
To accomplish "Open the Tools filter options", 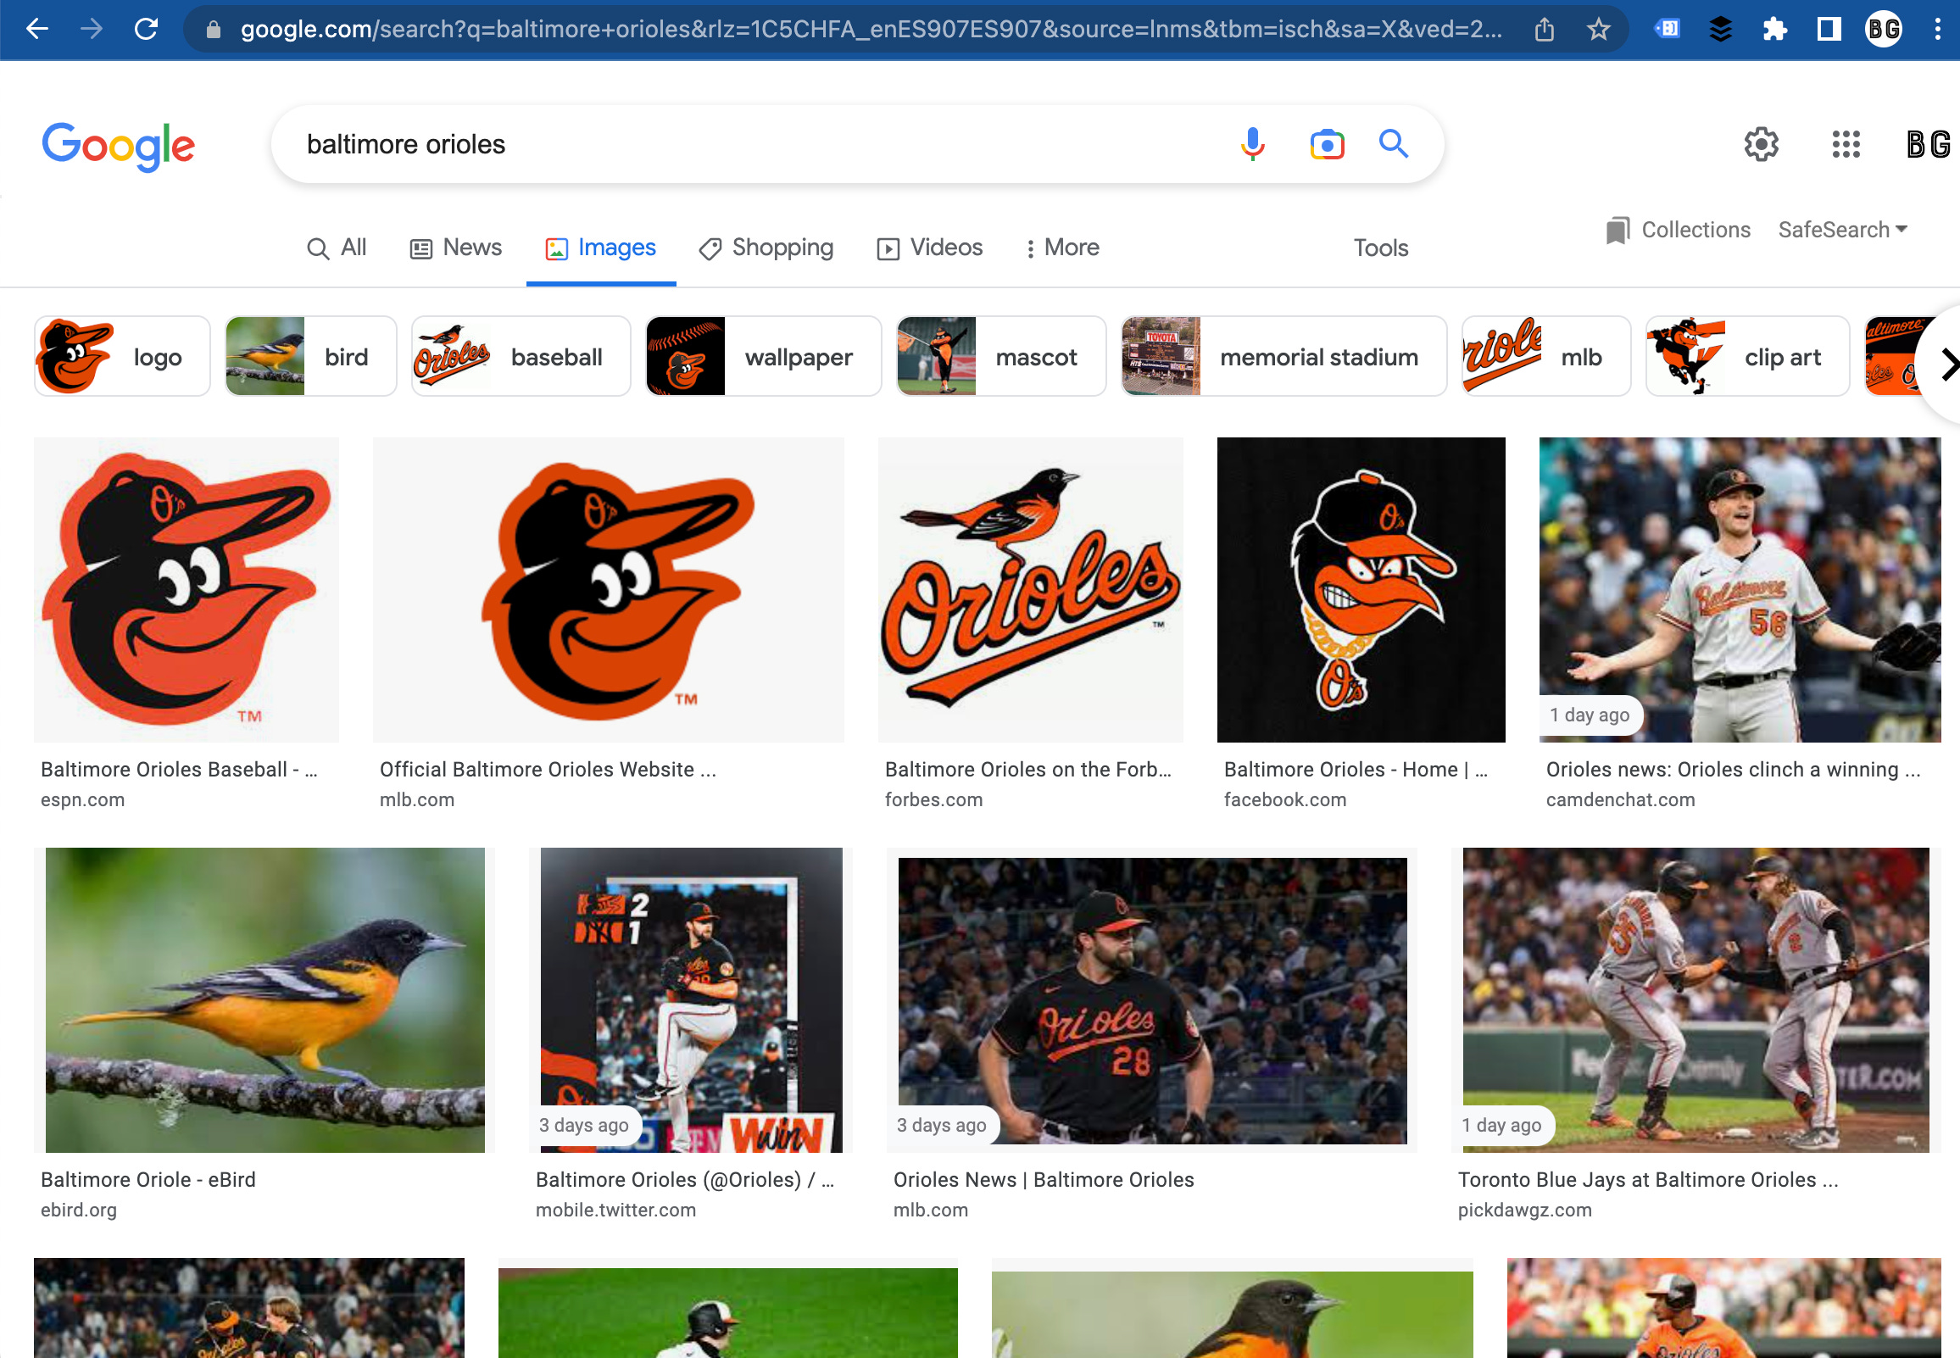I will 1381,248.
